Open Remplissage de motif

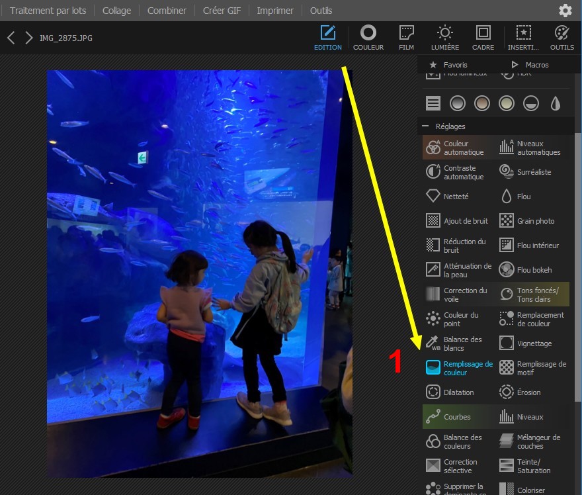click(532, 368)
